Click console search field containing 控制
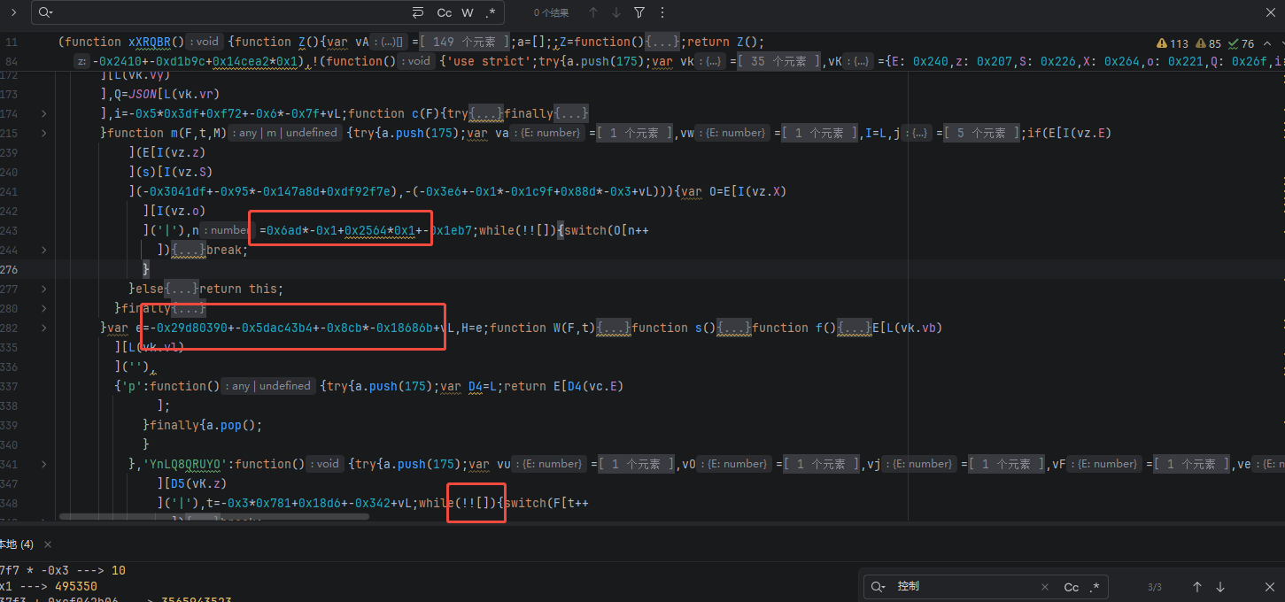The image size is (1285, 602). coord(965,587)
